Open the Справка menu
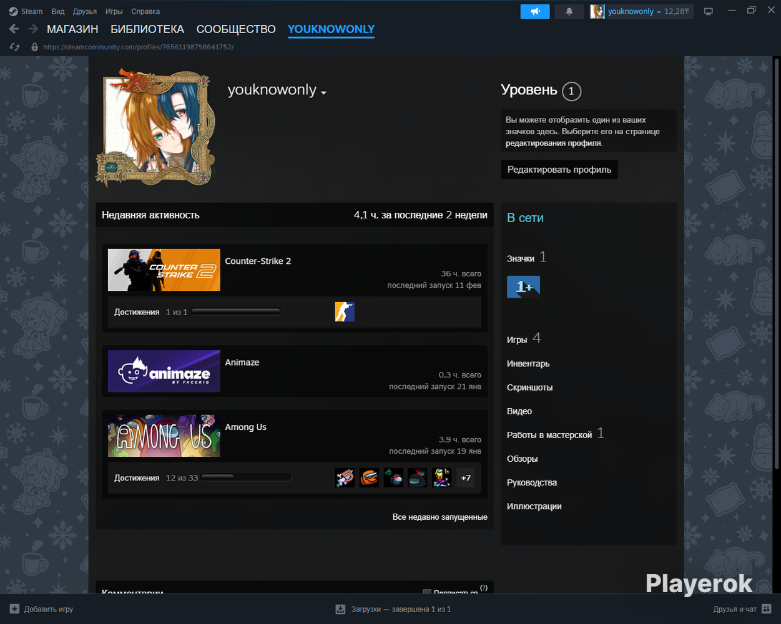This screenshot has width=781, height=624. pos(145,11)
